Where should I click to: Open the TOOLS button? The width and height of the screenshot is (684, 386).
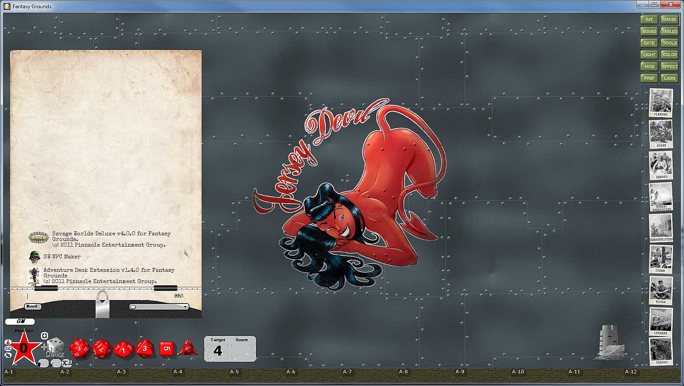click(x=669, y=43)
